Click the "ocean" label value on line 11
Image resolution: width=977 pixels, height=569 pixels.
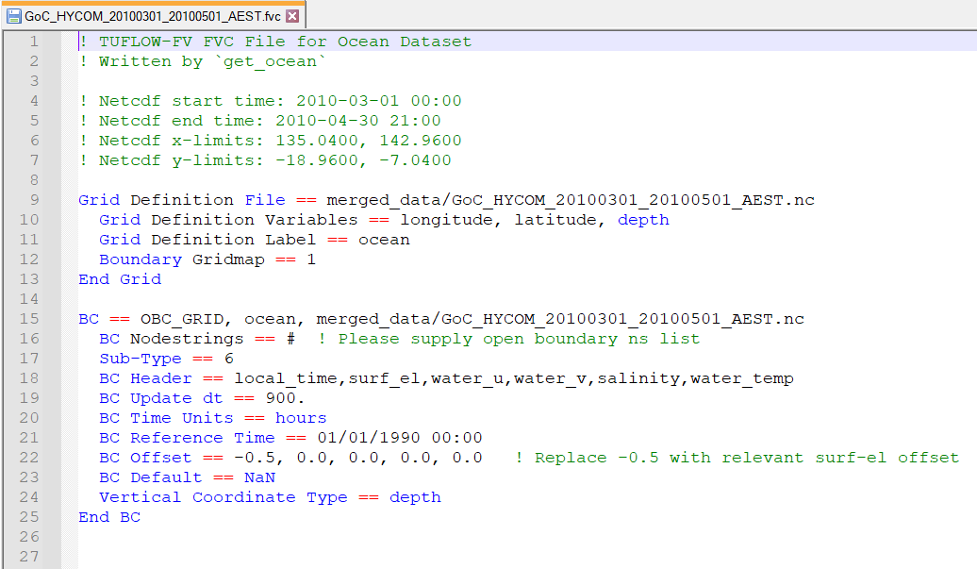384,240
